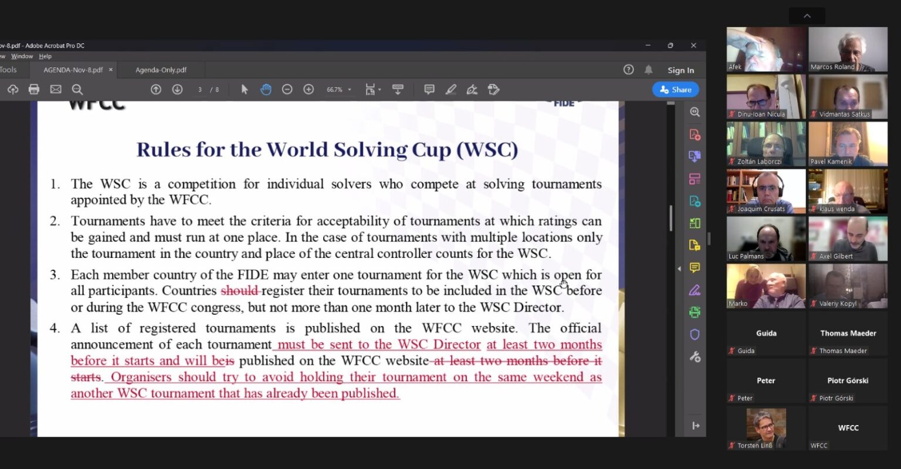Viewport: 901px width, 469px height.
Task: Click the zoom out minus icon
Action: [287, 89]
